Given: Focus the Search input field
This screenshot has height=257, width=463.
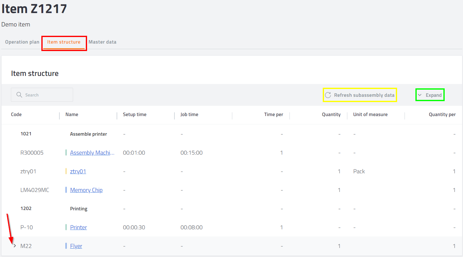Looking at the screenshot, I should (x=42, y=95).
